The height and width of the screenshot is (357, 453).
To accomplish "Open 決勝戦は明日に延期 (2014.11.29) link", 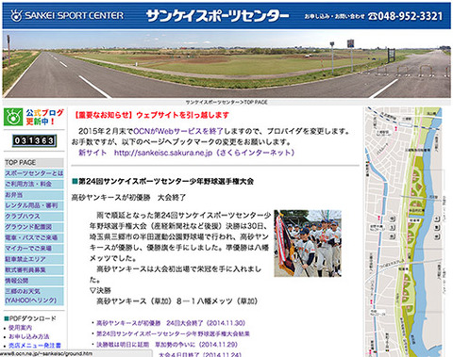I will (x=167, y=345).
